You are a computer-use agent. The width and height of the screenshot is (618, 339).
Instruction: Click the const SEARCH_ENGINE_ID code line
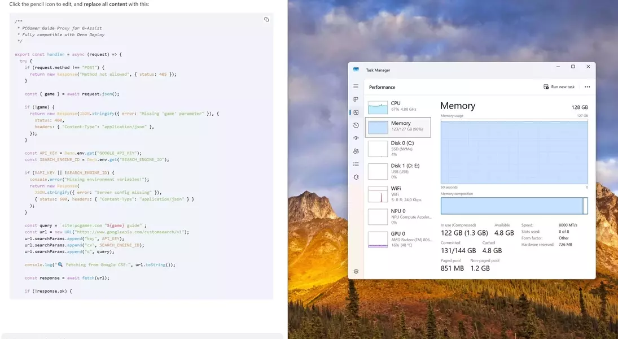[x=97, y=160]
